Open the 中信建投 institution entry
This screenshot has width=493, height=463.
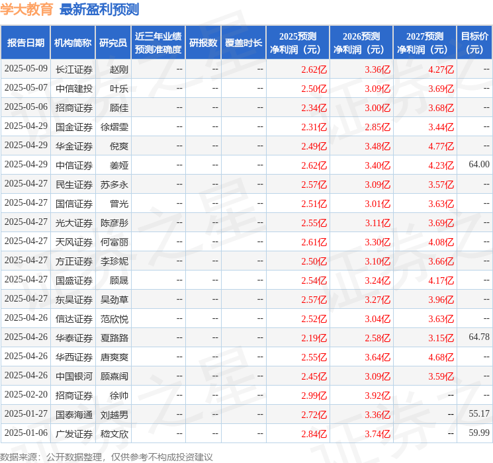pos(73,89)
